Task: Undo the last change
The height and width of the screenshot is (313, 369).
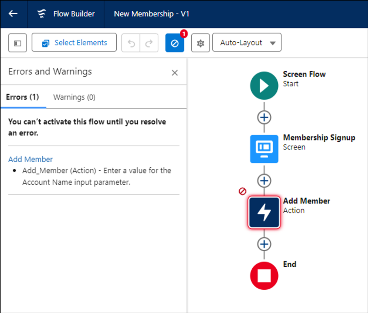Action: pyautogui.click(x=131, y=43)
